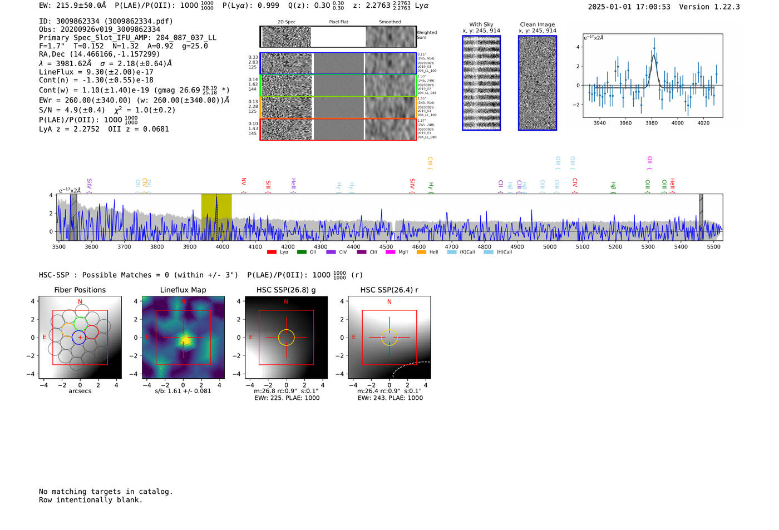Click the green fiber circle in Fiber Positions
Viewport: 779px width, 530px height.
pos(81,323)
